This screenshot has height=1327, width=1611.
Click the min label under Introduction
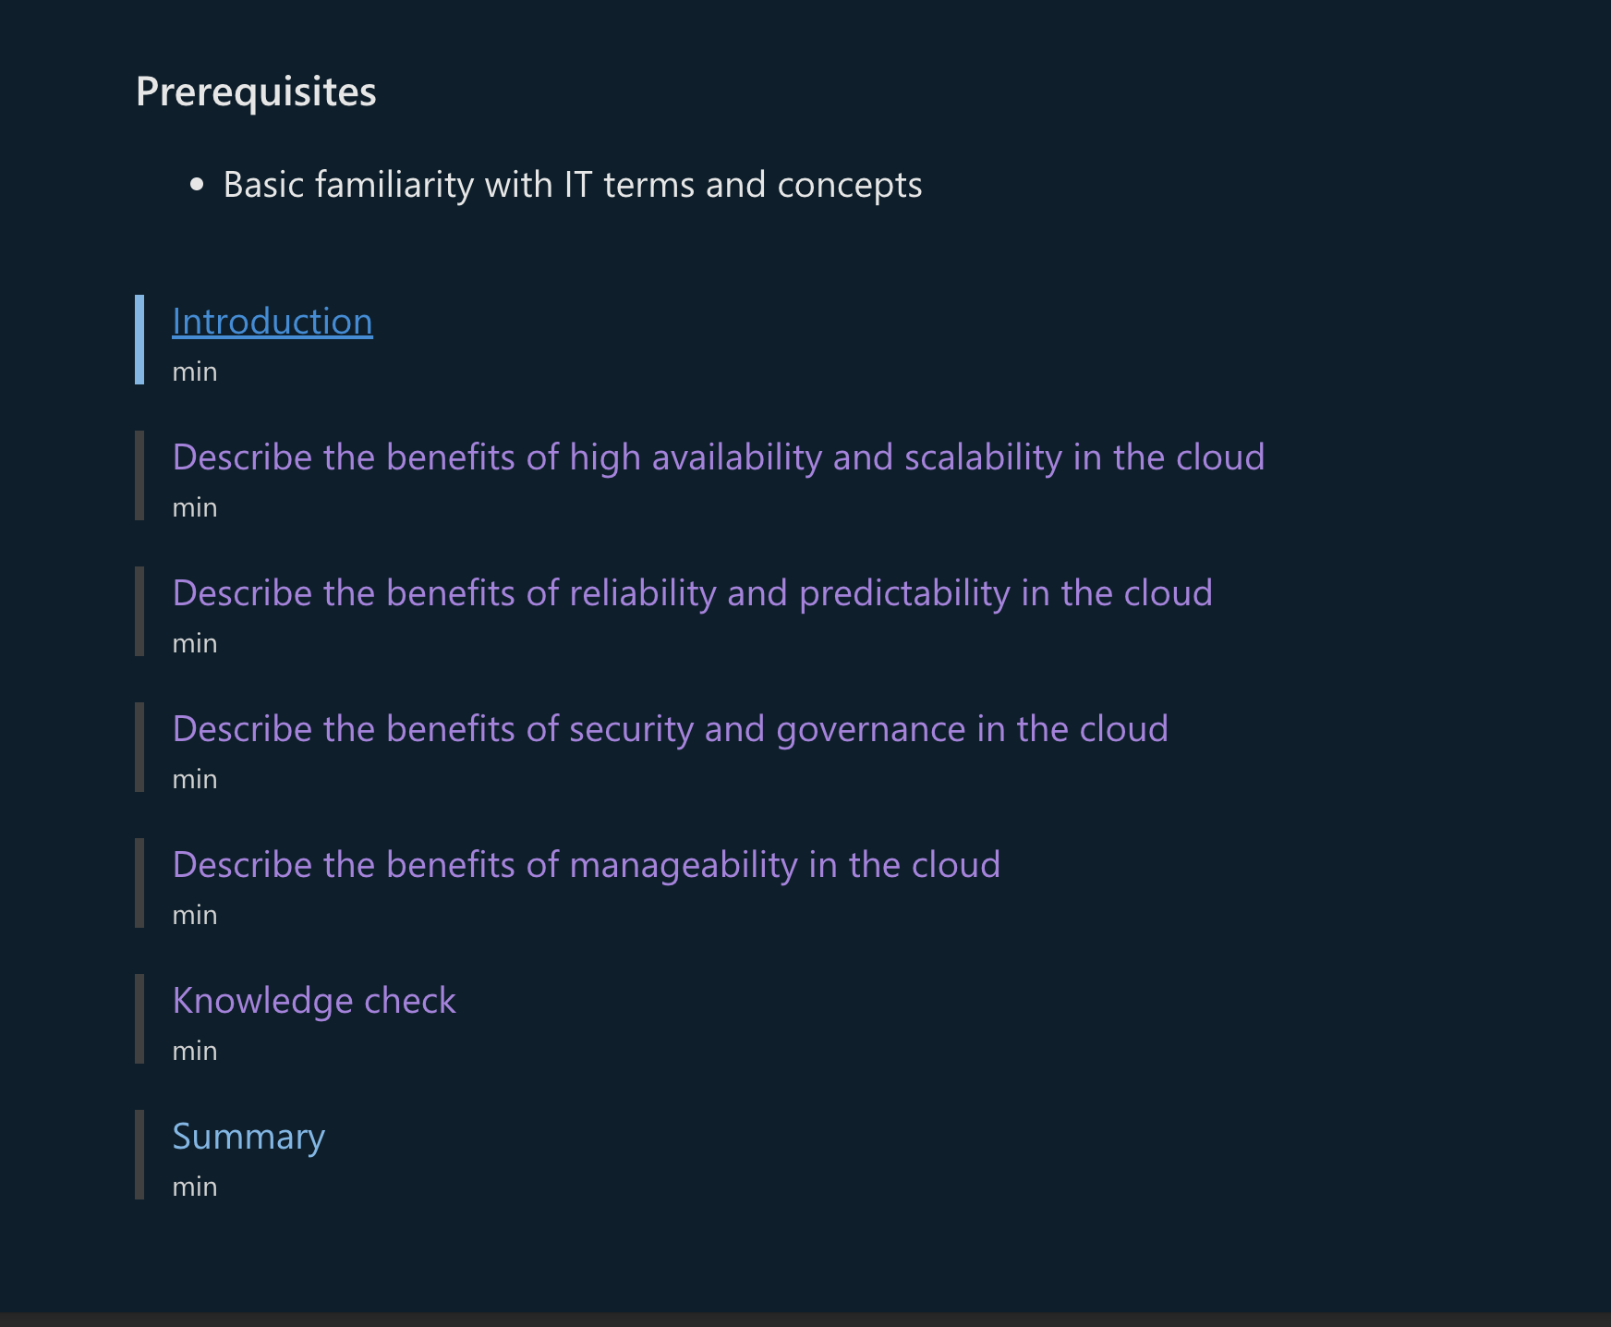pyautogui.click(x=195, y=372)
